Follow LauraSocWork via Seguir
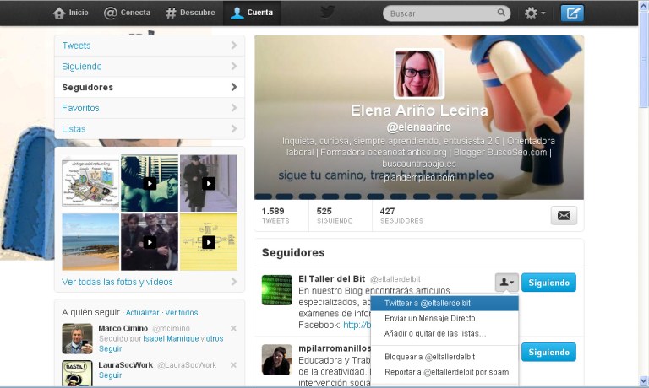This screenshot has height=388, width=649. (x=110, y=375)
